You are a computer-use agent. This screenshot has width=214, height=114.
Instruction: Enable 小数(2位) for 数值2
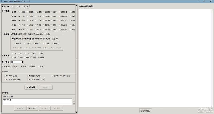tap(63, 16)
